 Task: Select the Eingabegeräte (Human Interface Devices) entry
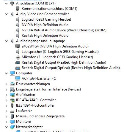tap(48, 89)
